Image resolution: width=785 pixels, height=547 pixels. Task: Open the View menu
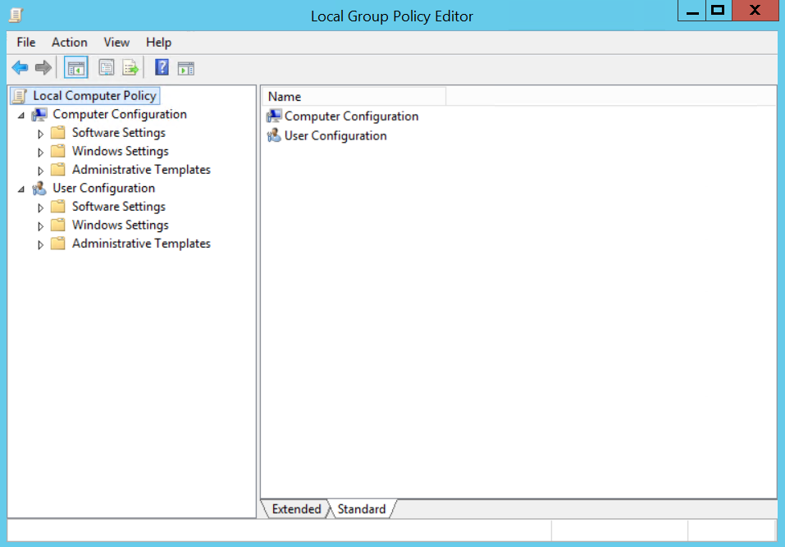[116, 42]
